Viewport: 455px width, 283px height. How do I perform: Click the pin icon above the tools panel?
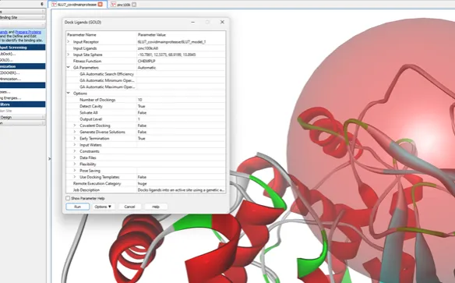click(42, 4)
